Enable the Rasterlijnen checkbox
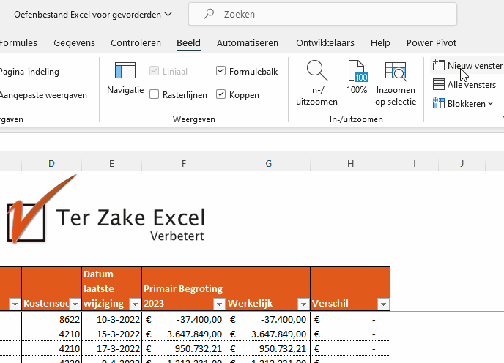504x363 pixels. click(155, 94)
